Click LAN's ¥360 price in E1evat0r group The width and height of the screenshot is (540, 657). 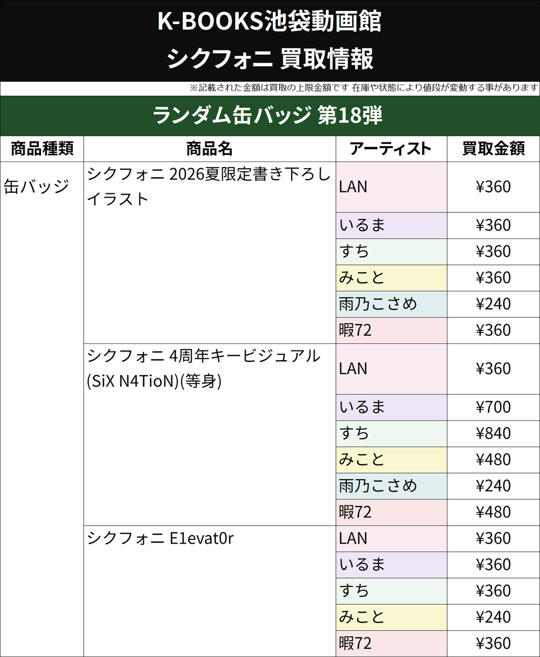point(493,538)
